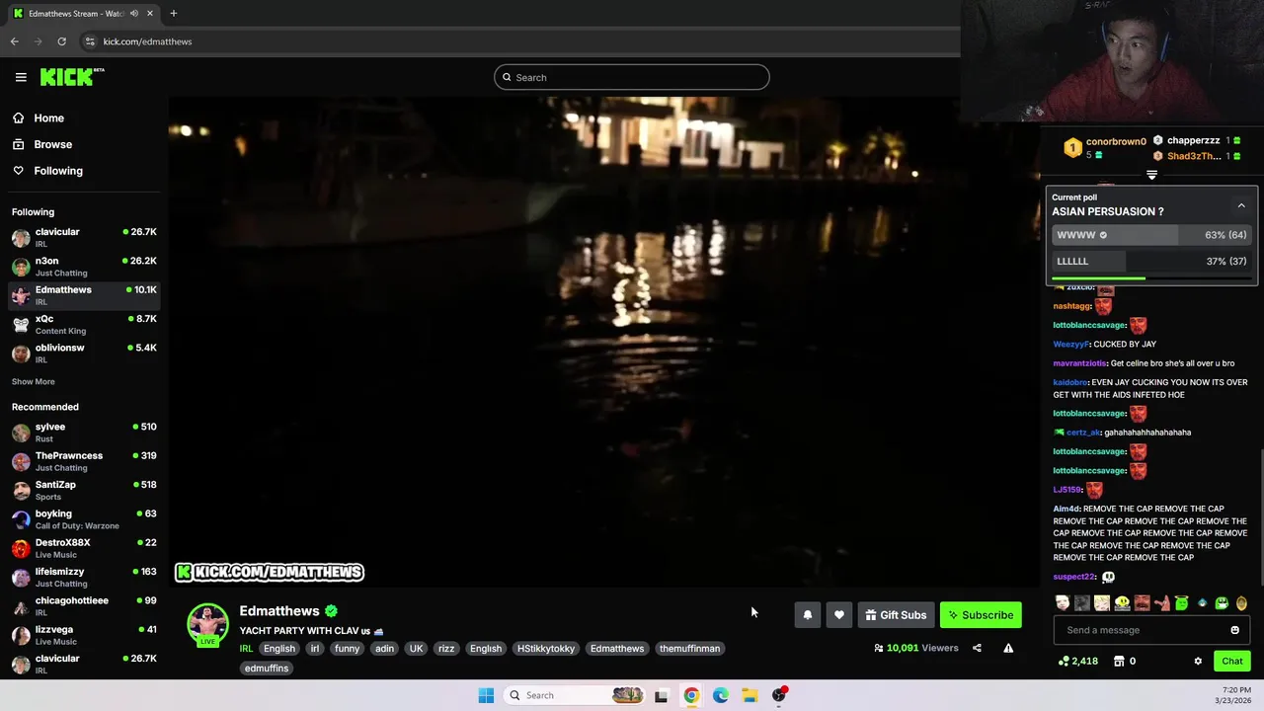Image resolution: width=1264 pixels, height=711 pixels.
Task: View site information icon in address bar
Action: tap(90, 41)
